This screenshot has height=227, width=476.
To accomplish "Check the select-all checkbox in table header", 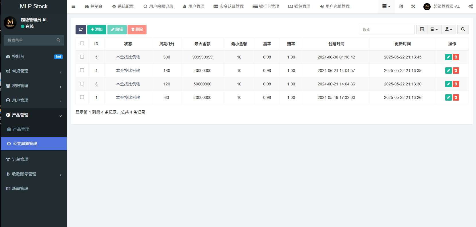I will coord(82,44).
